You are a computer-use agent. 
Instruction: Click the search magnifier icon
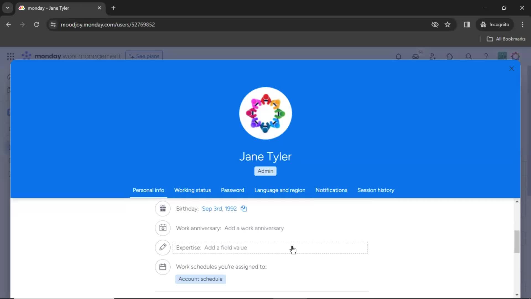[468, 56]
